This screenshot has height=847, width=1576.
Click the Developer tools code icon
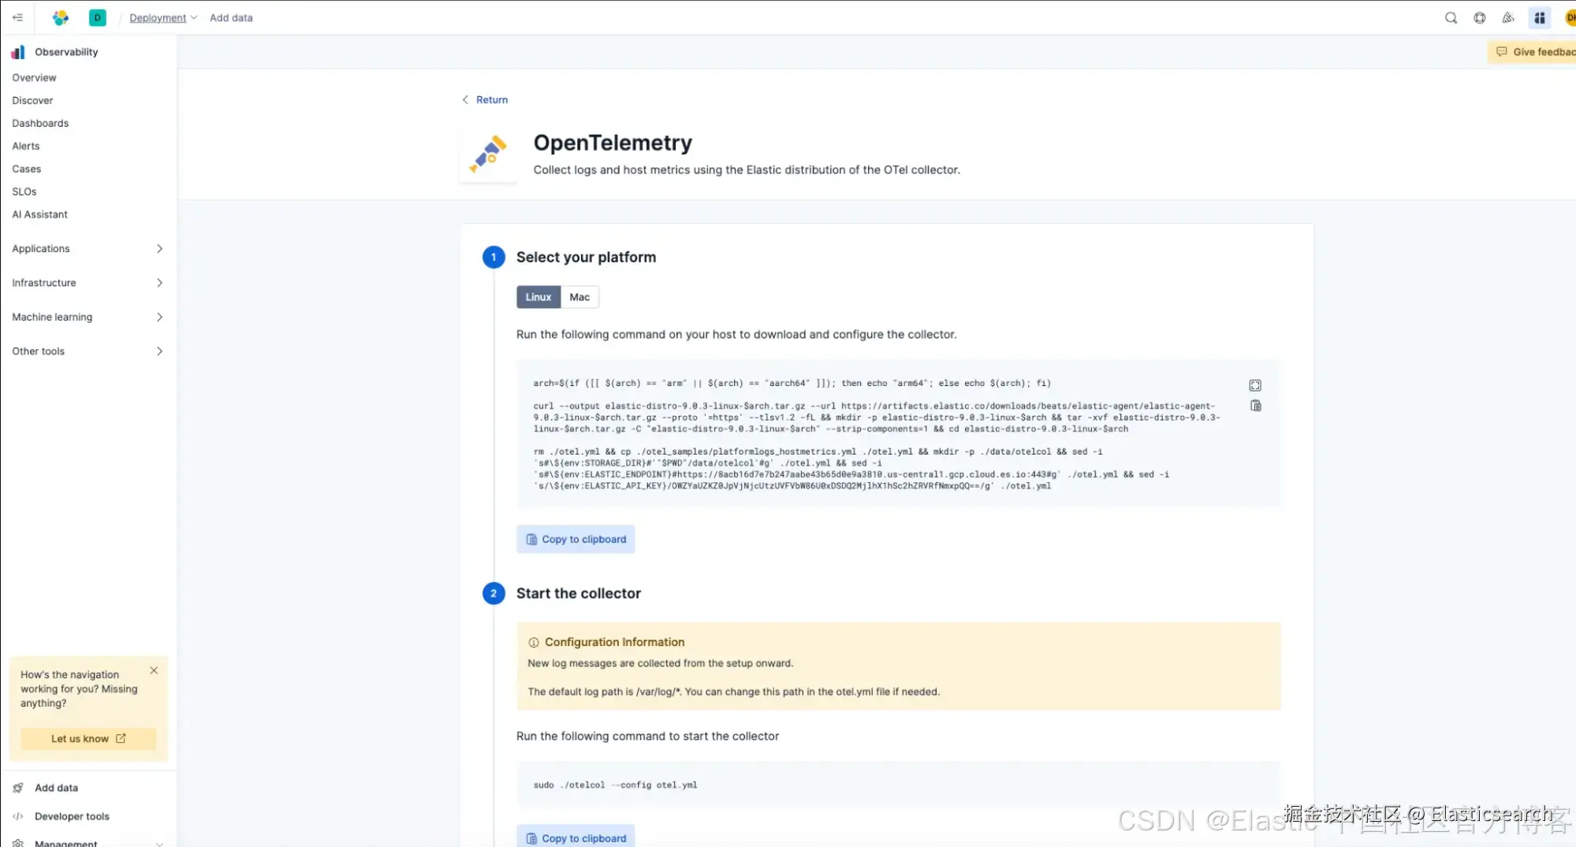point(18,816)
